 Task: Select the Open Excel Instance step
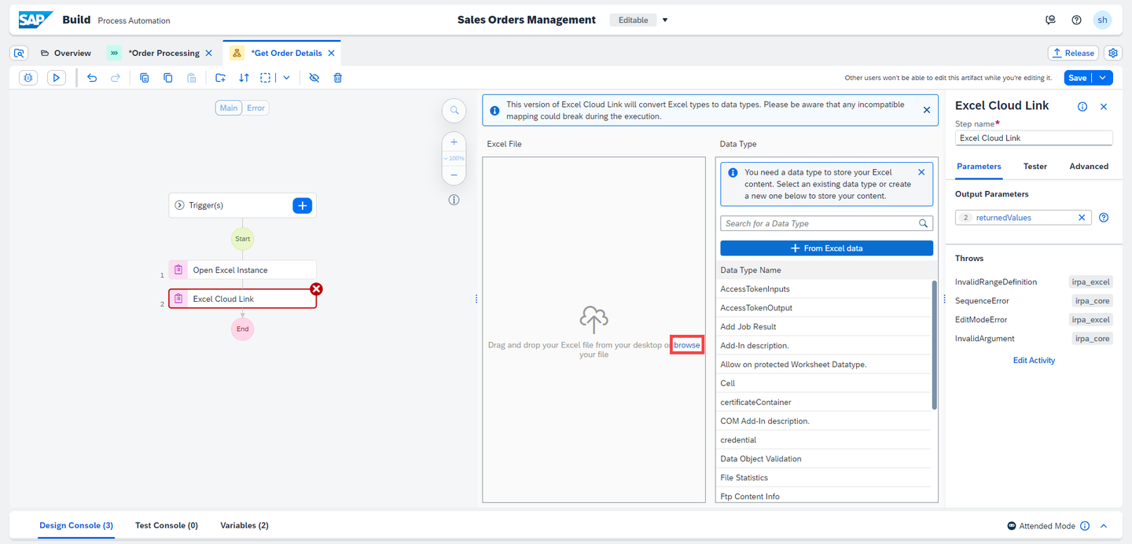242,270
